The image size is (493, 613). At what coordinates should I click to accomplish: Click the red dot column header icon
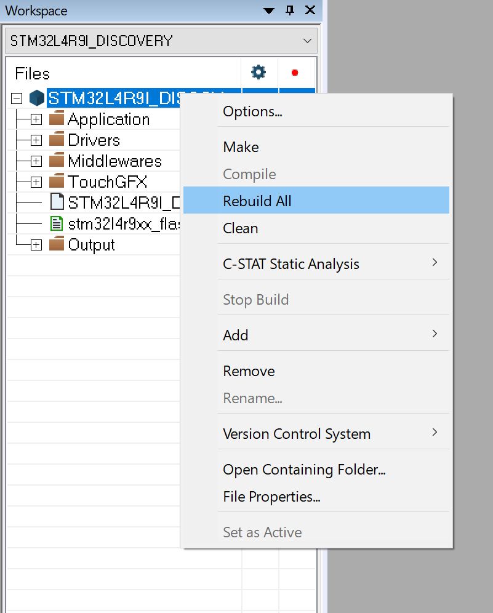295,73
